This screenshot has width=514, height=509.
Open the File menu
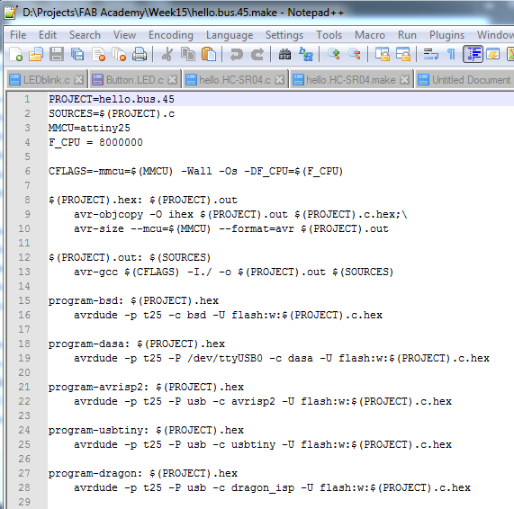pyautogui.click(x=18, y=35)
